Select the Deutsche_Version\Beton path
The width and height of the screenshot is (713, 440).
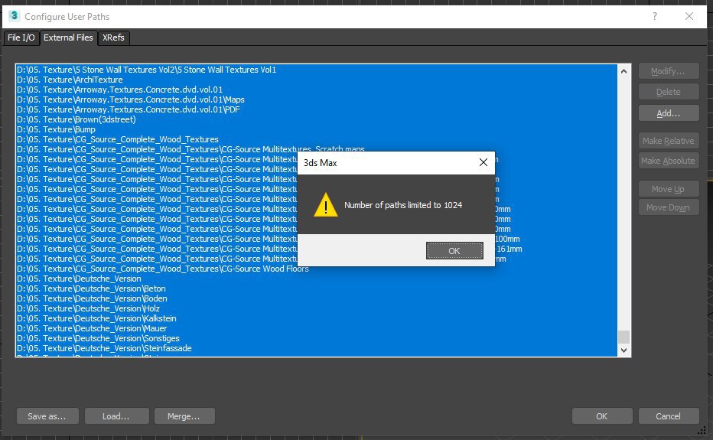click(x=316, y=289)
